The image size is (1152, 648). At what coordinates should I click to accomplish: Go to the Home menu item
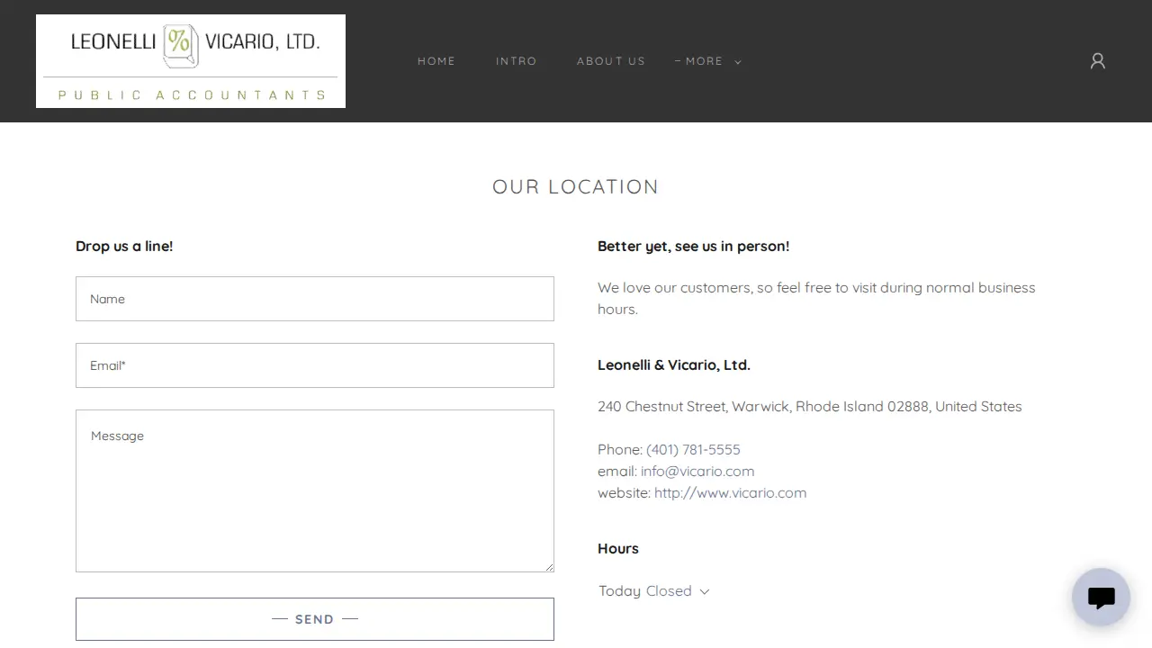[436, 61]
